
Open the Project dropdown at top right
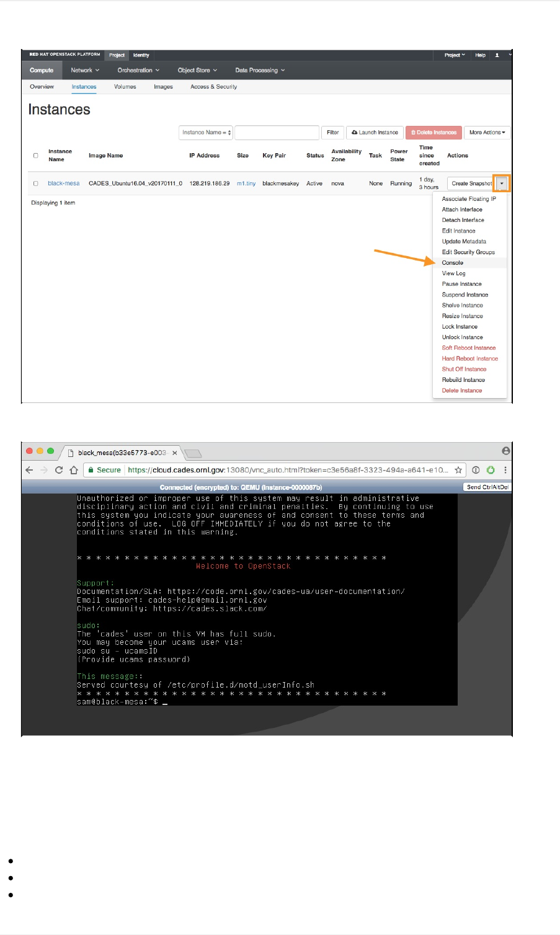[x=455, y=55]
